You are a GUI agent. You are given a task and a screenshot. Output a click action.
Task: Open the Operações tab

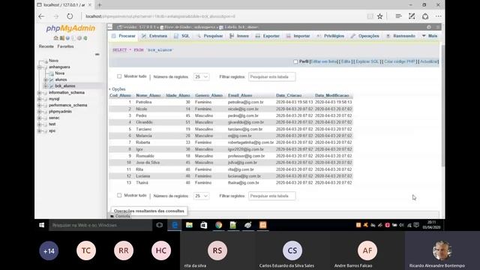(x=365, y=36)
